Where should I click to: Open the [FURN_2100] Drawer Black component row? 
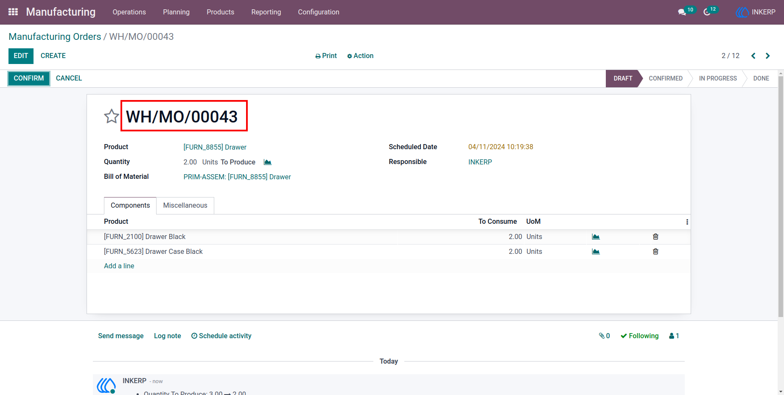click(389, 236)
